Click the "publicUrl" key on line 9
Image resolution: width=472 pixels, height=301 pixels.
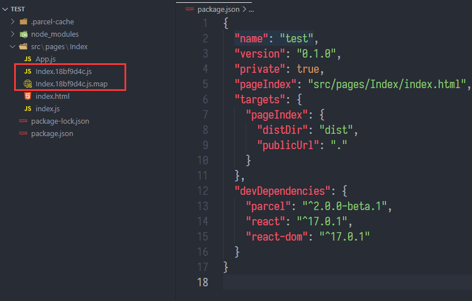288,145
